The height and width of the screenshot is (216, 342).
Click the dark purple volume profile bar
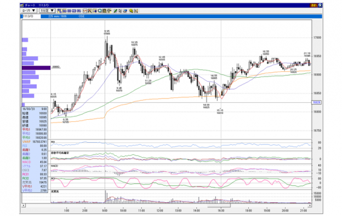coord(36,68)
